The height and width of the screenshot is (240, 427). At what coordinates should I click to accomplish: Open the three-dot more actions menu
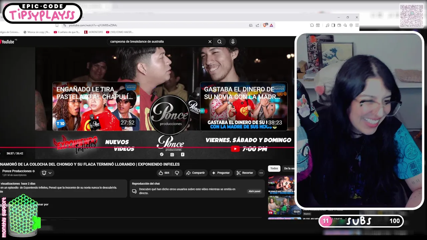coord(261,173)
